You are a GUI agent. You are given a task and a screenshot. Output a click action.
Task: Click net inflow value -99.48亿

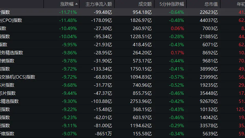point(103,12)
